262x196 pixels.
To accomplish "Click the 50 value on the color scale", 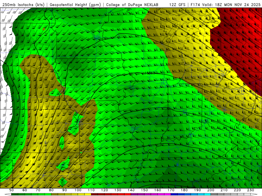I will [x=11, y=190].
